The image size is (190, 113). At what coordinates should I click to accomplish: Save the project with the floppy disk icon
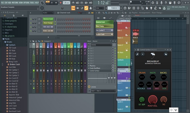(x=170, y=2)
